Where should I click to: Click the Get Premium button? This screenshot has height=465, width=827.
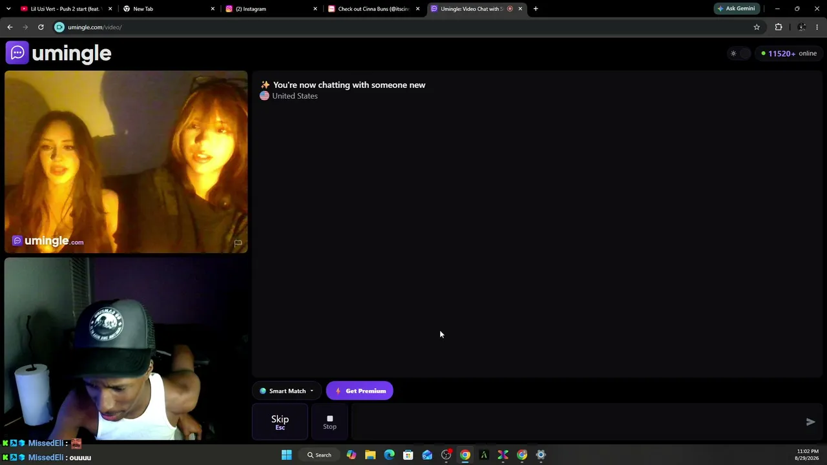[x=360, y=391]
